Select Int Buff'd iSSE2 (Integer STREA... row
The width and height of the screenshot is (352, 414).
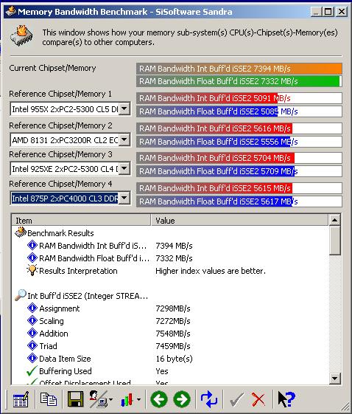click(x=170, y=296)
